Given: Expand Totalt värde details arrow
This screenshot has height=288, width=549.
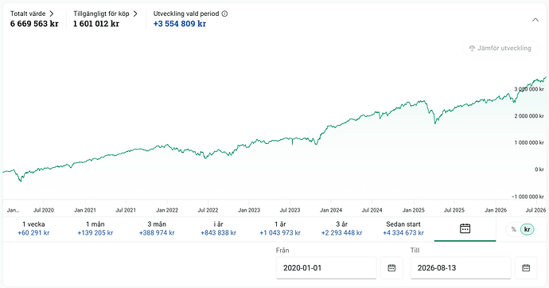Looking at the screenshot, I should click(52, 14).
